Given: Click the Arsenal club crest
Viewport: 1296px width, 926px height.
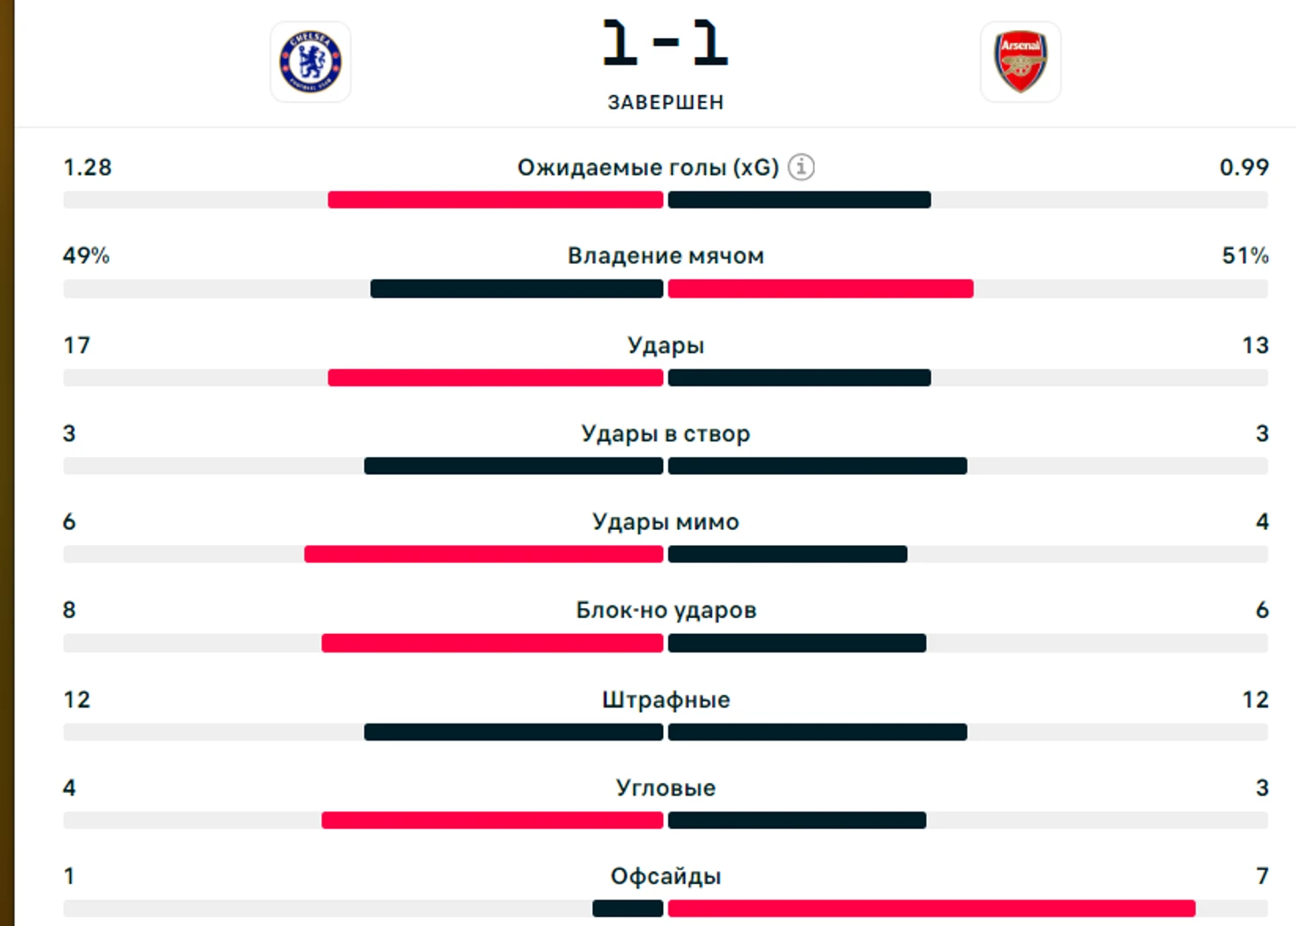Looking at the screenshot, I should pos(1021,62).
